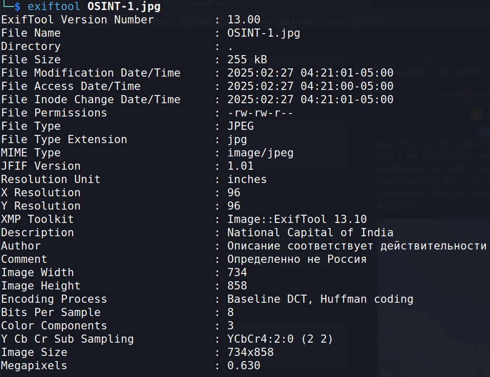490x377 pixels.
Task: Click the MIME Type value image/jpeg
Action: (260, 153)
